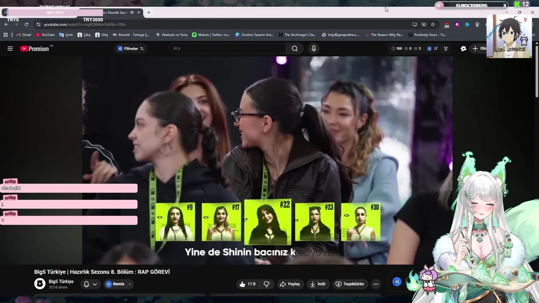The height and width of the screenshot is (303, 539).
Task: Go to the YouTube Premium home logo
Action: (x=35, y=48)
